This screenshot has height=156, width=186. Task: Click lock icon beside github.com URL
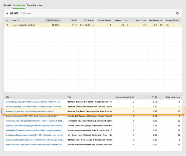[x=6, y=125]
